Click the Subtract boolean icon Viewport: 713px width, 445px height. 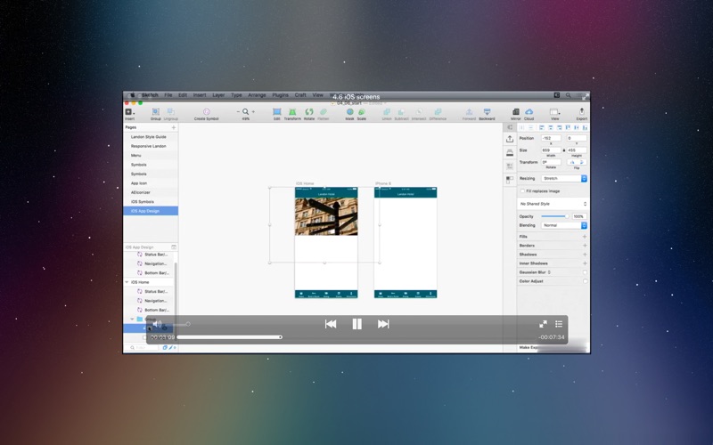click(402, 114)
